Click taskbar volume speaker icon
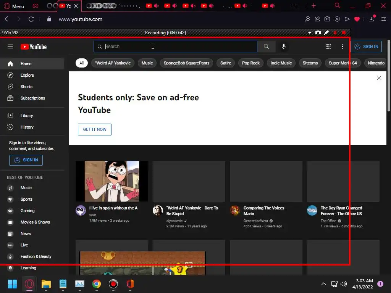This screenshot has height=293, width=391. click(x=344, y=284)
